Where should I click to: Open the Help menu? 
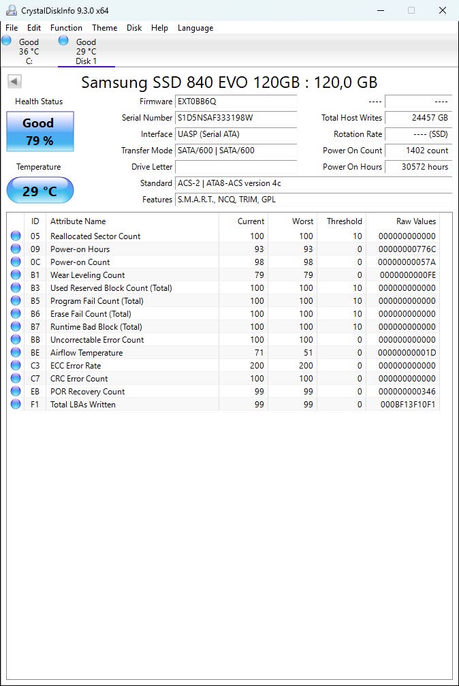coord(160,27)
